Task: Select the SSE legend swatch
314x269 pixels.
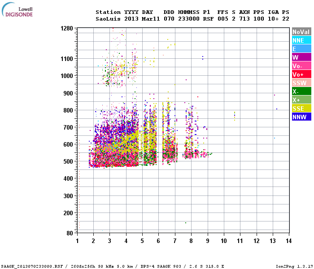Action: [x=301, y=108]
